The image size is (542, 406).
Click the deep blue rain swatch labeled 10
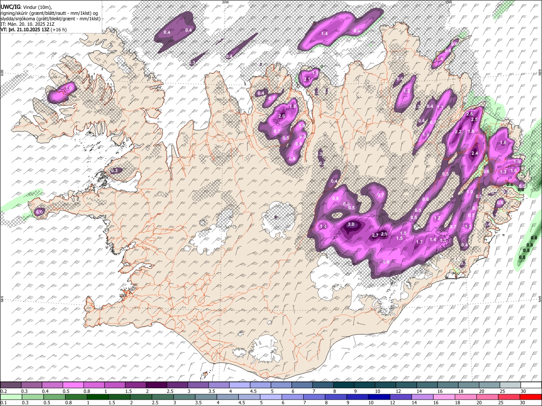pos(379,397)
